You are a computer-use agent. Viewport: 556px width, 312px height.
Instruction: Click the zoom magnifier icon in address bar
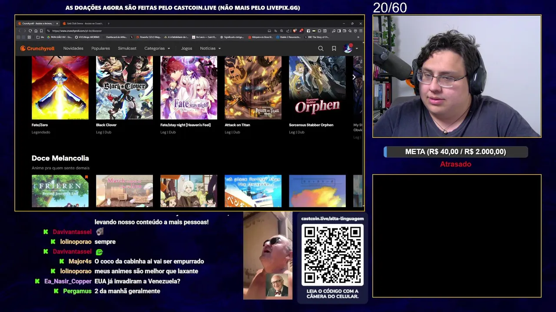coord(281,31)
